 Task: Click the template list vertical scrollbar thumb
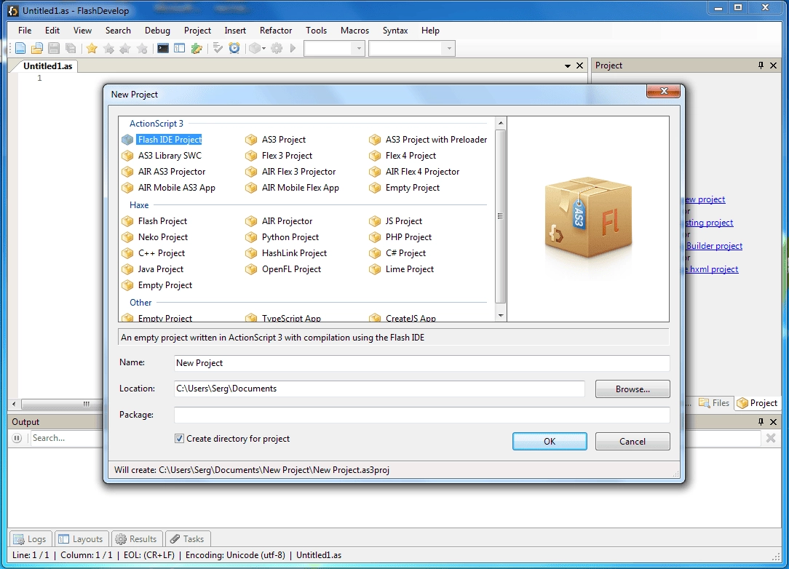tap(500, 216)
